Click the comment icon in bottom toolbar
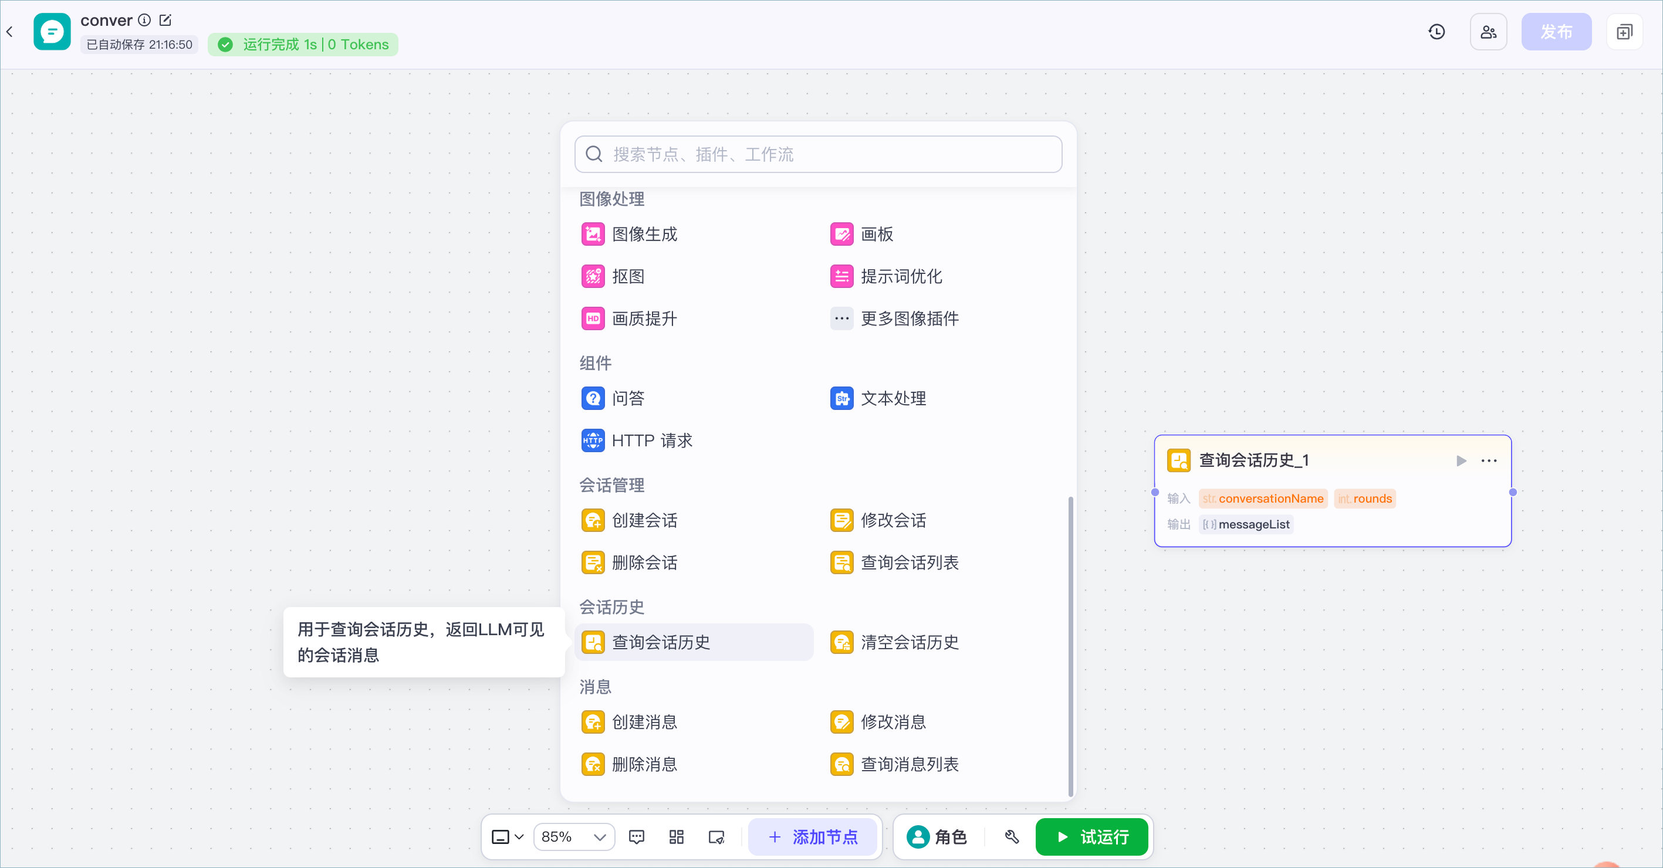The image size is (1663, 868). click(637, 837)
